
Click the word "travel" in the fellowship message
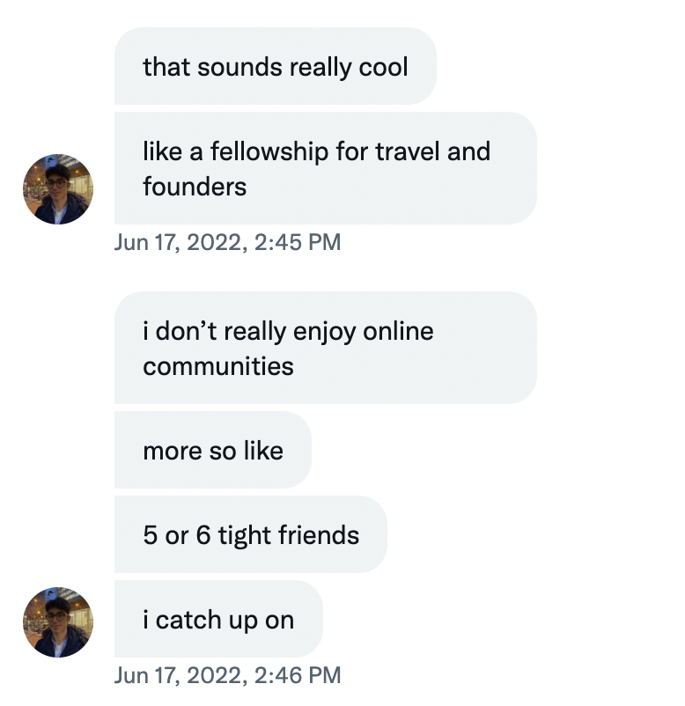(407, 151)
